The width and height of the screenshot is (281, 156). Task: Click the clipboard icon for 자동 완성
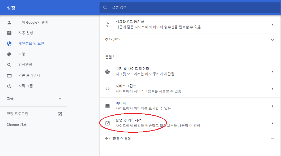tap(9, 33)
